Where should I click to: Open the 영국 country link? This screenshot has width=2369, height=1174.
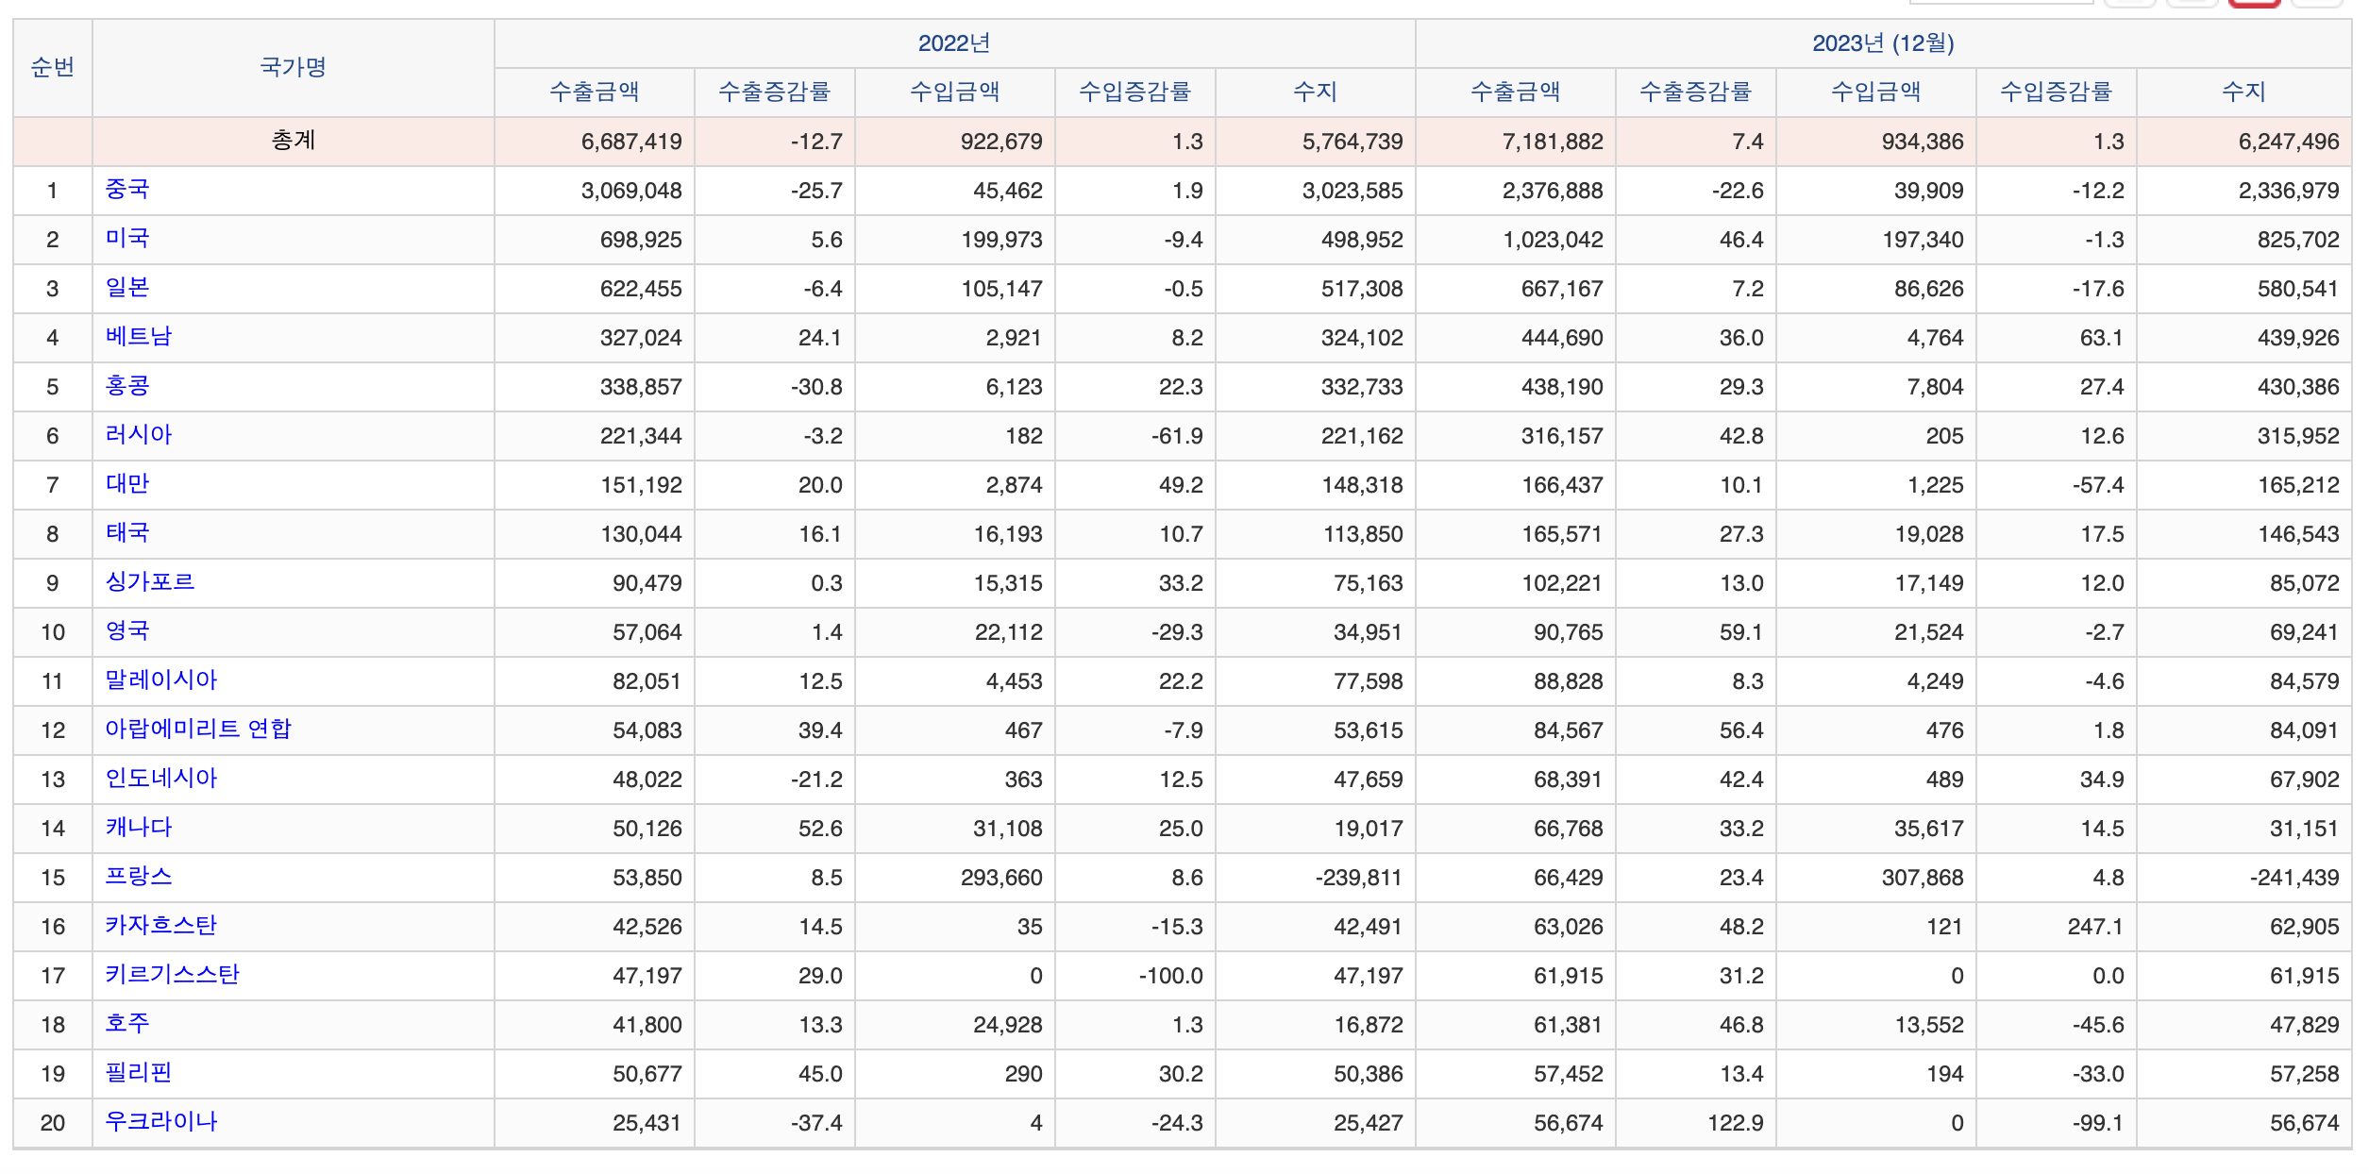click(x=127, y=631)
